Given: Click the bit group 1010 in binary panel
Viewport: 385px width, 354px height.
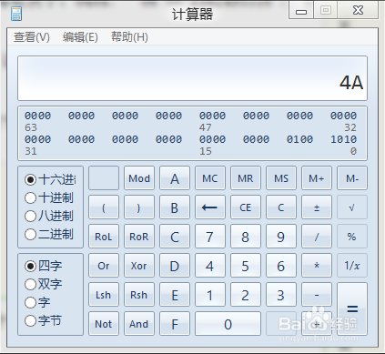Looking at the screenshot, I should [343, 139].
